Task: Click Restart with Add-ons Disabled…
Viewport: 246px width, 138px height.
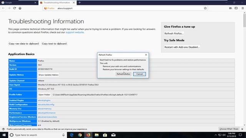Action: 182,47
